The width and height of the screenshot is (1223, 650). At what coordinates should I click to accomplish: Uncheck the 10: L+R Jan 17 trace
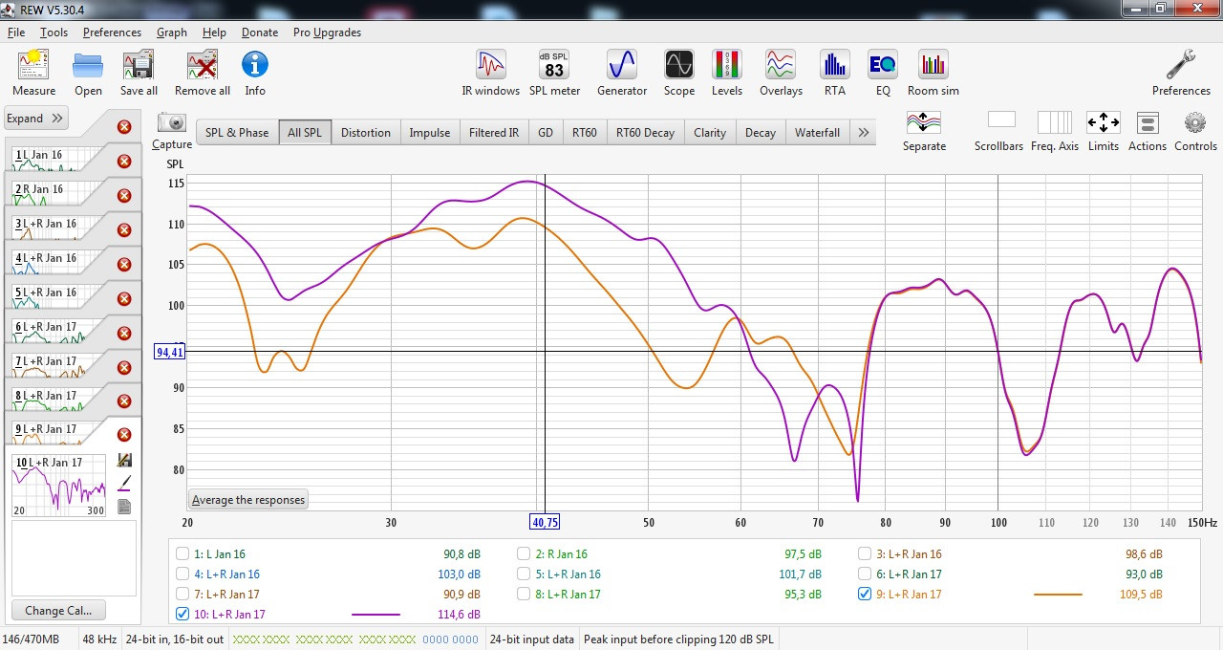[182, 615]
